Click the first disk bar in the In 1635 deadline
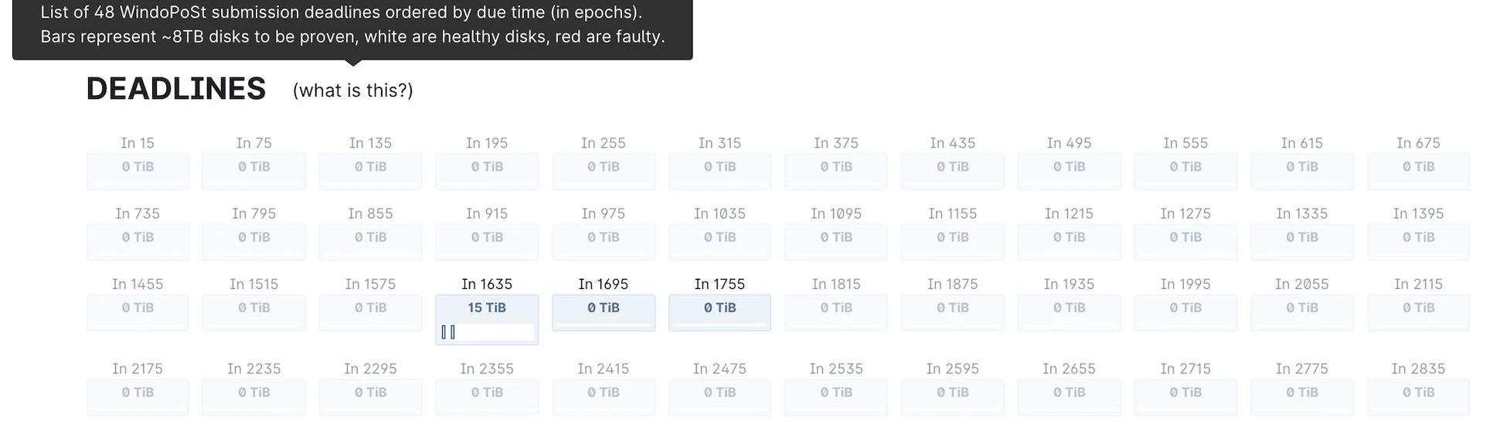This screenshot has height=422, width=1493. [444, 332]
